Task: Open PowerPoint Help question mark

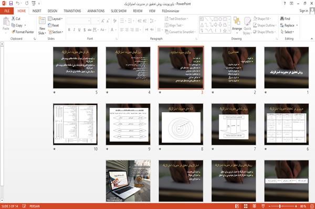Action: point(285,4)
